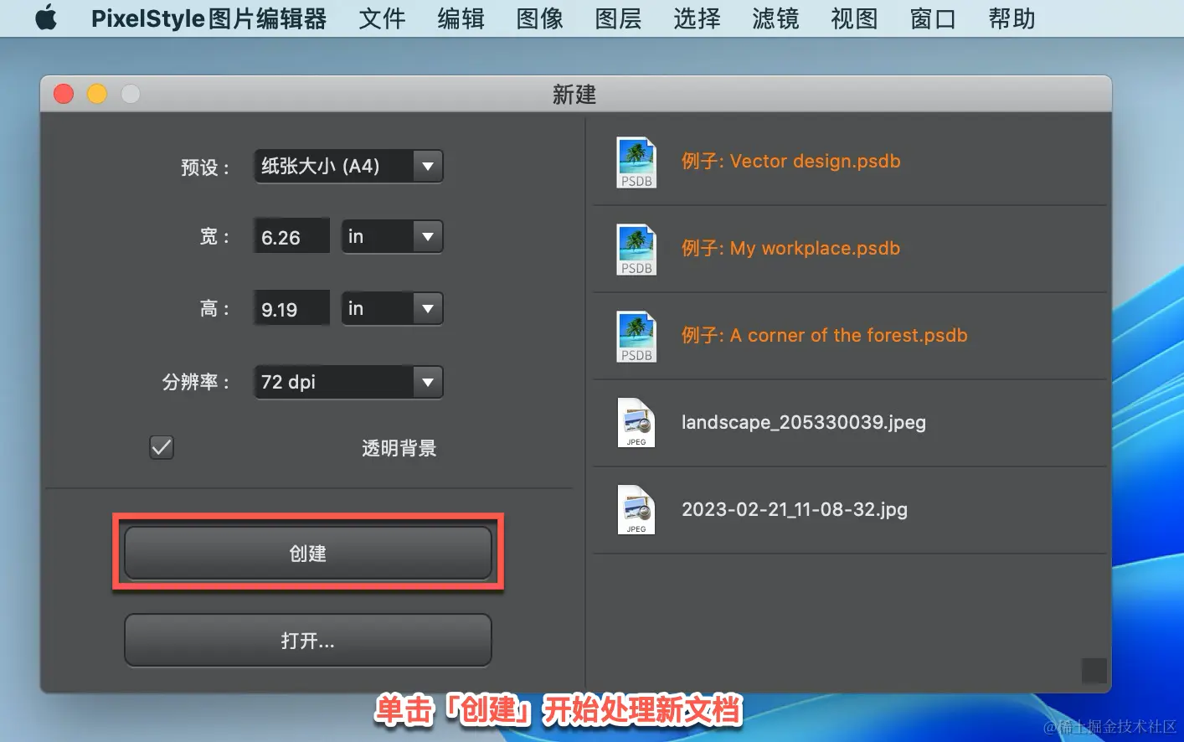Click the Vector design.psdb file icon
Screen dimensions: 1184x742
[x=636, y=162]
